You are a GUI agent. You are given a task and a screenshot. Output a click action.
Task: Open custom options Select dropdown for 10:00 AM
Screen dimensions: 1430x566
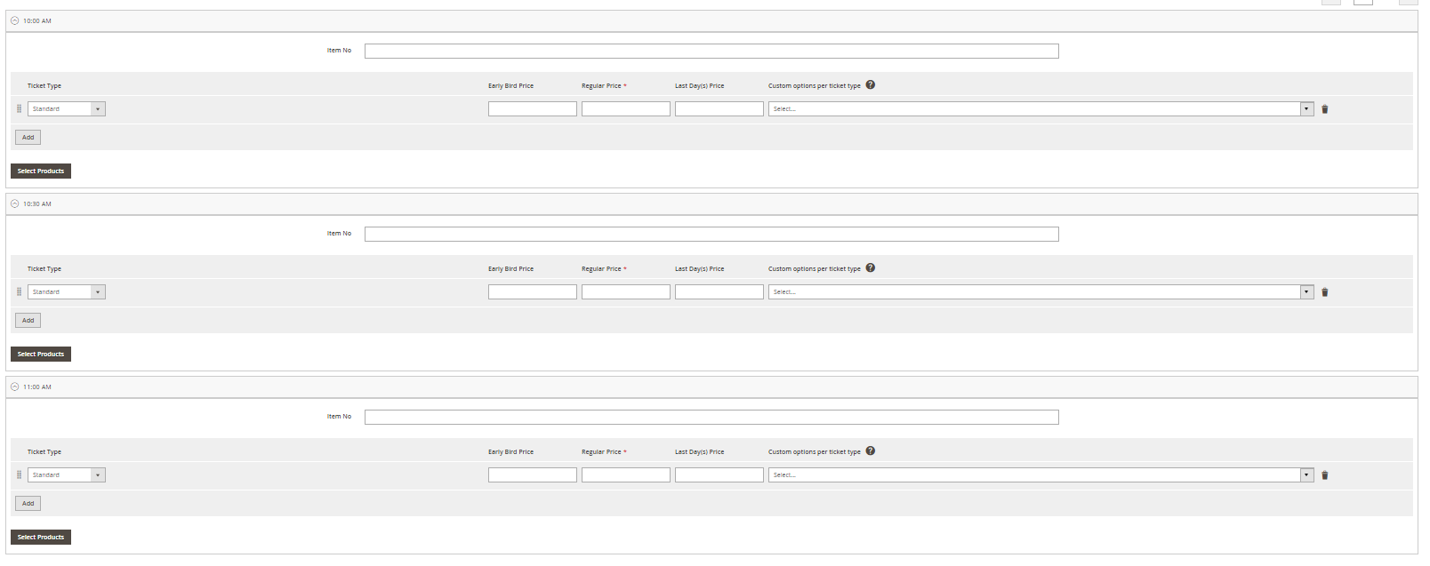pos(1040,109)
